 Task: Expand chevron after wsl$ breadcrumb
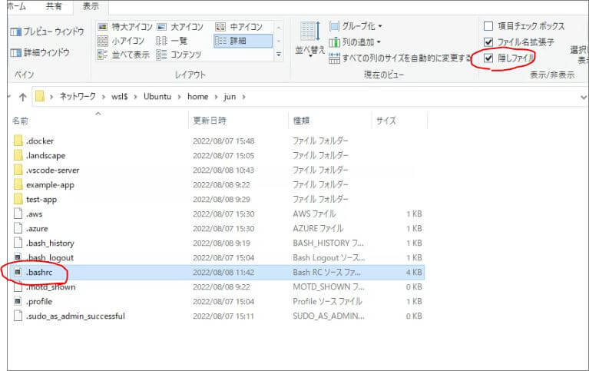point(136,97)
